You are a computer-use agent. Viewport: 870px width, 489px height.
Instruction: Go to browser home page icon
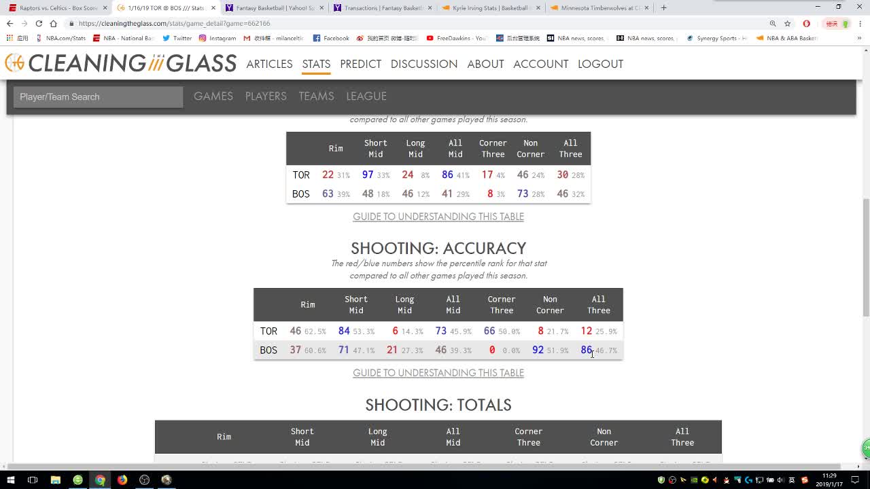(x=53, y=23)
